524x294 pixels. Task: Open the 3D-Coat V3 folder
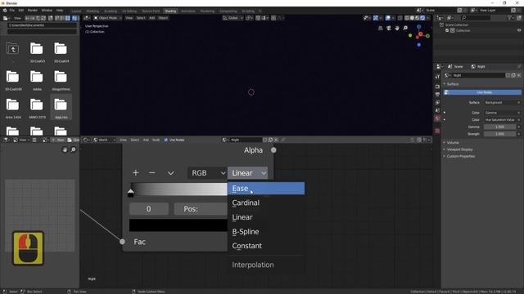37,52
